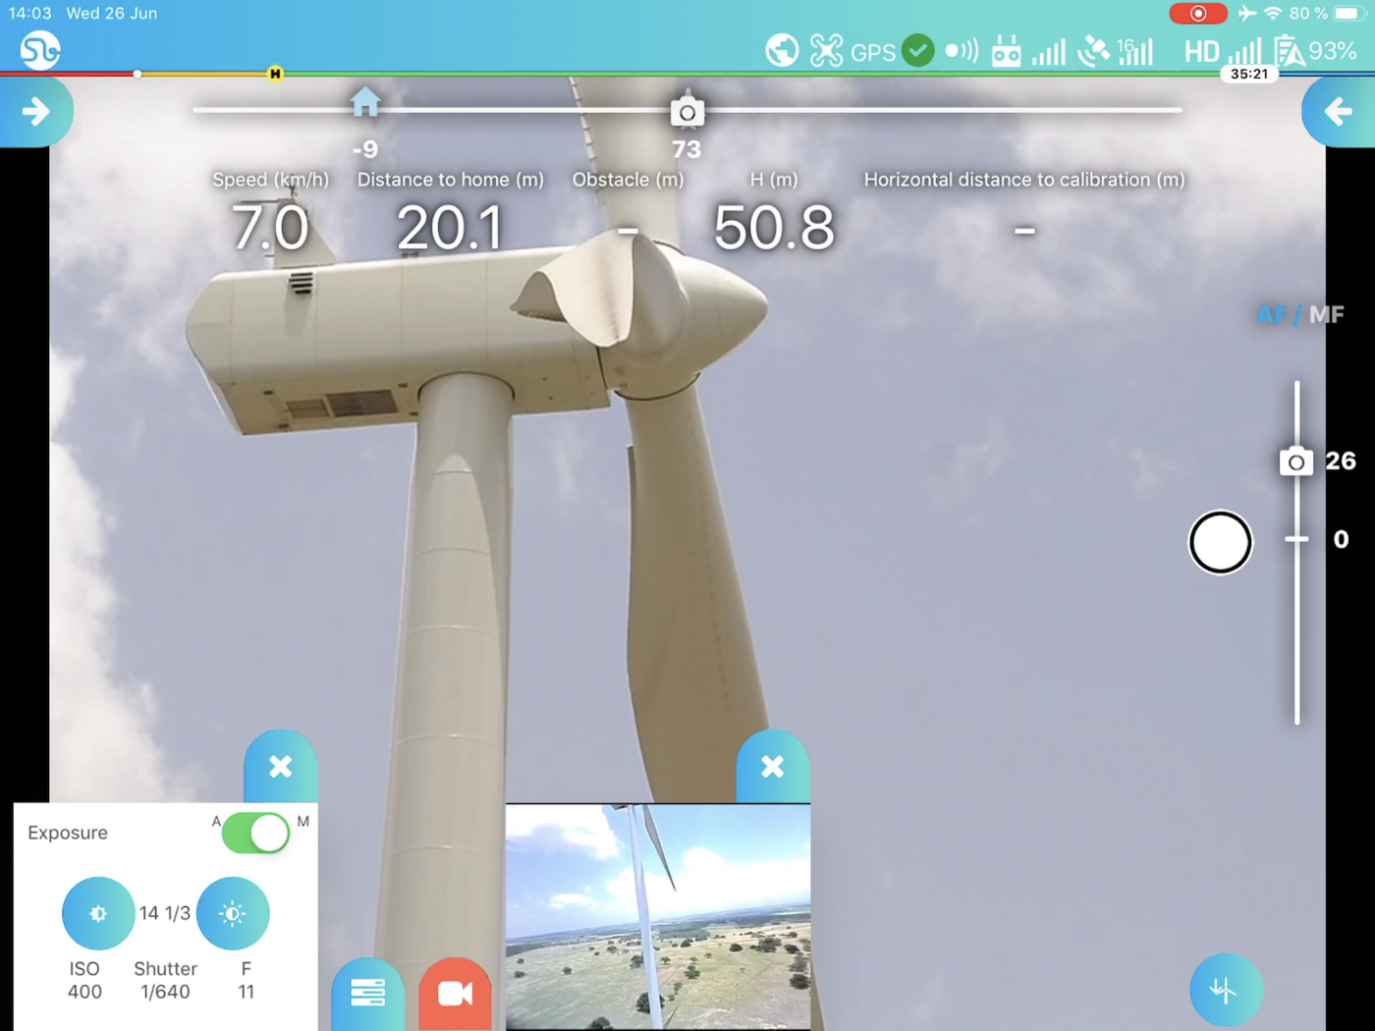Tap the drone status icon
The image size is (1375, 1031).
click(826, 50)
